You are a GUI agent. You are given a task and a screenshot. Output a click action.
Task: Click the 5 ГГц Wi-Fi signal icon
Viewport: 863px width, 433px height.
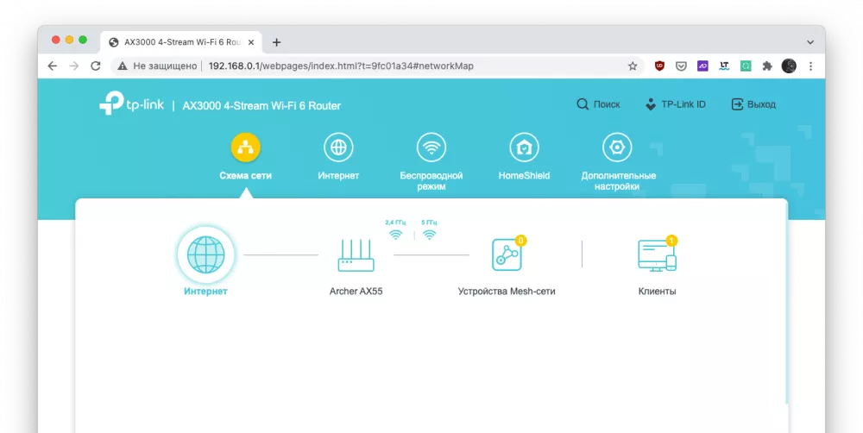429,235
